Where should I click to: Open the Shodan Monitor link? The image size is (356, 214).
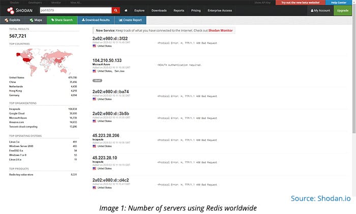[x=220, y=30]
